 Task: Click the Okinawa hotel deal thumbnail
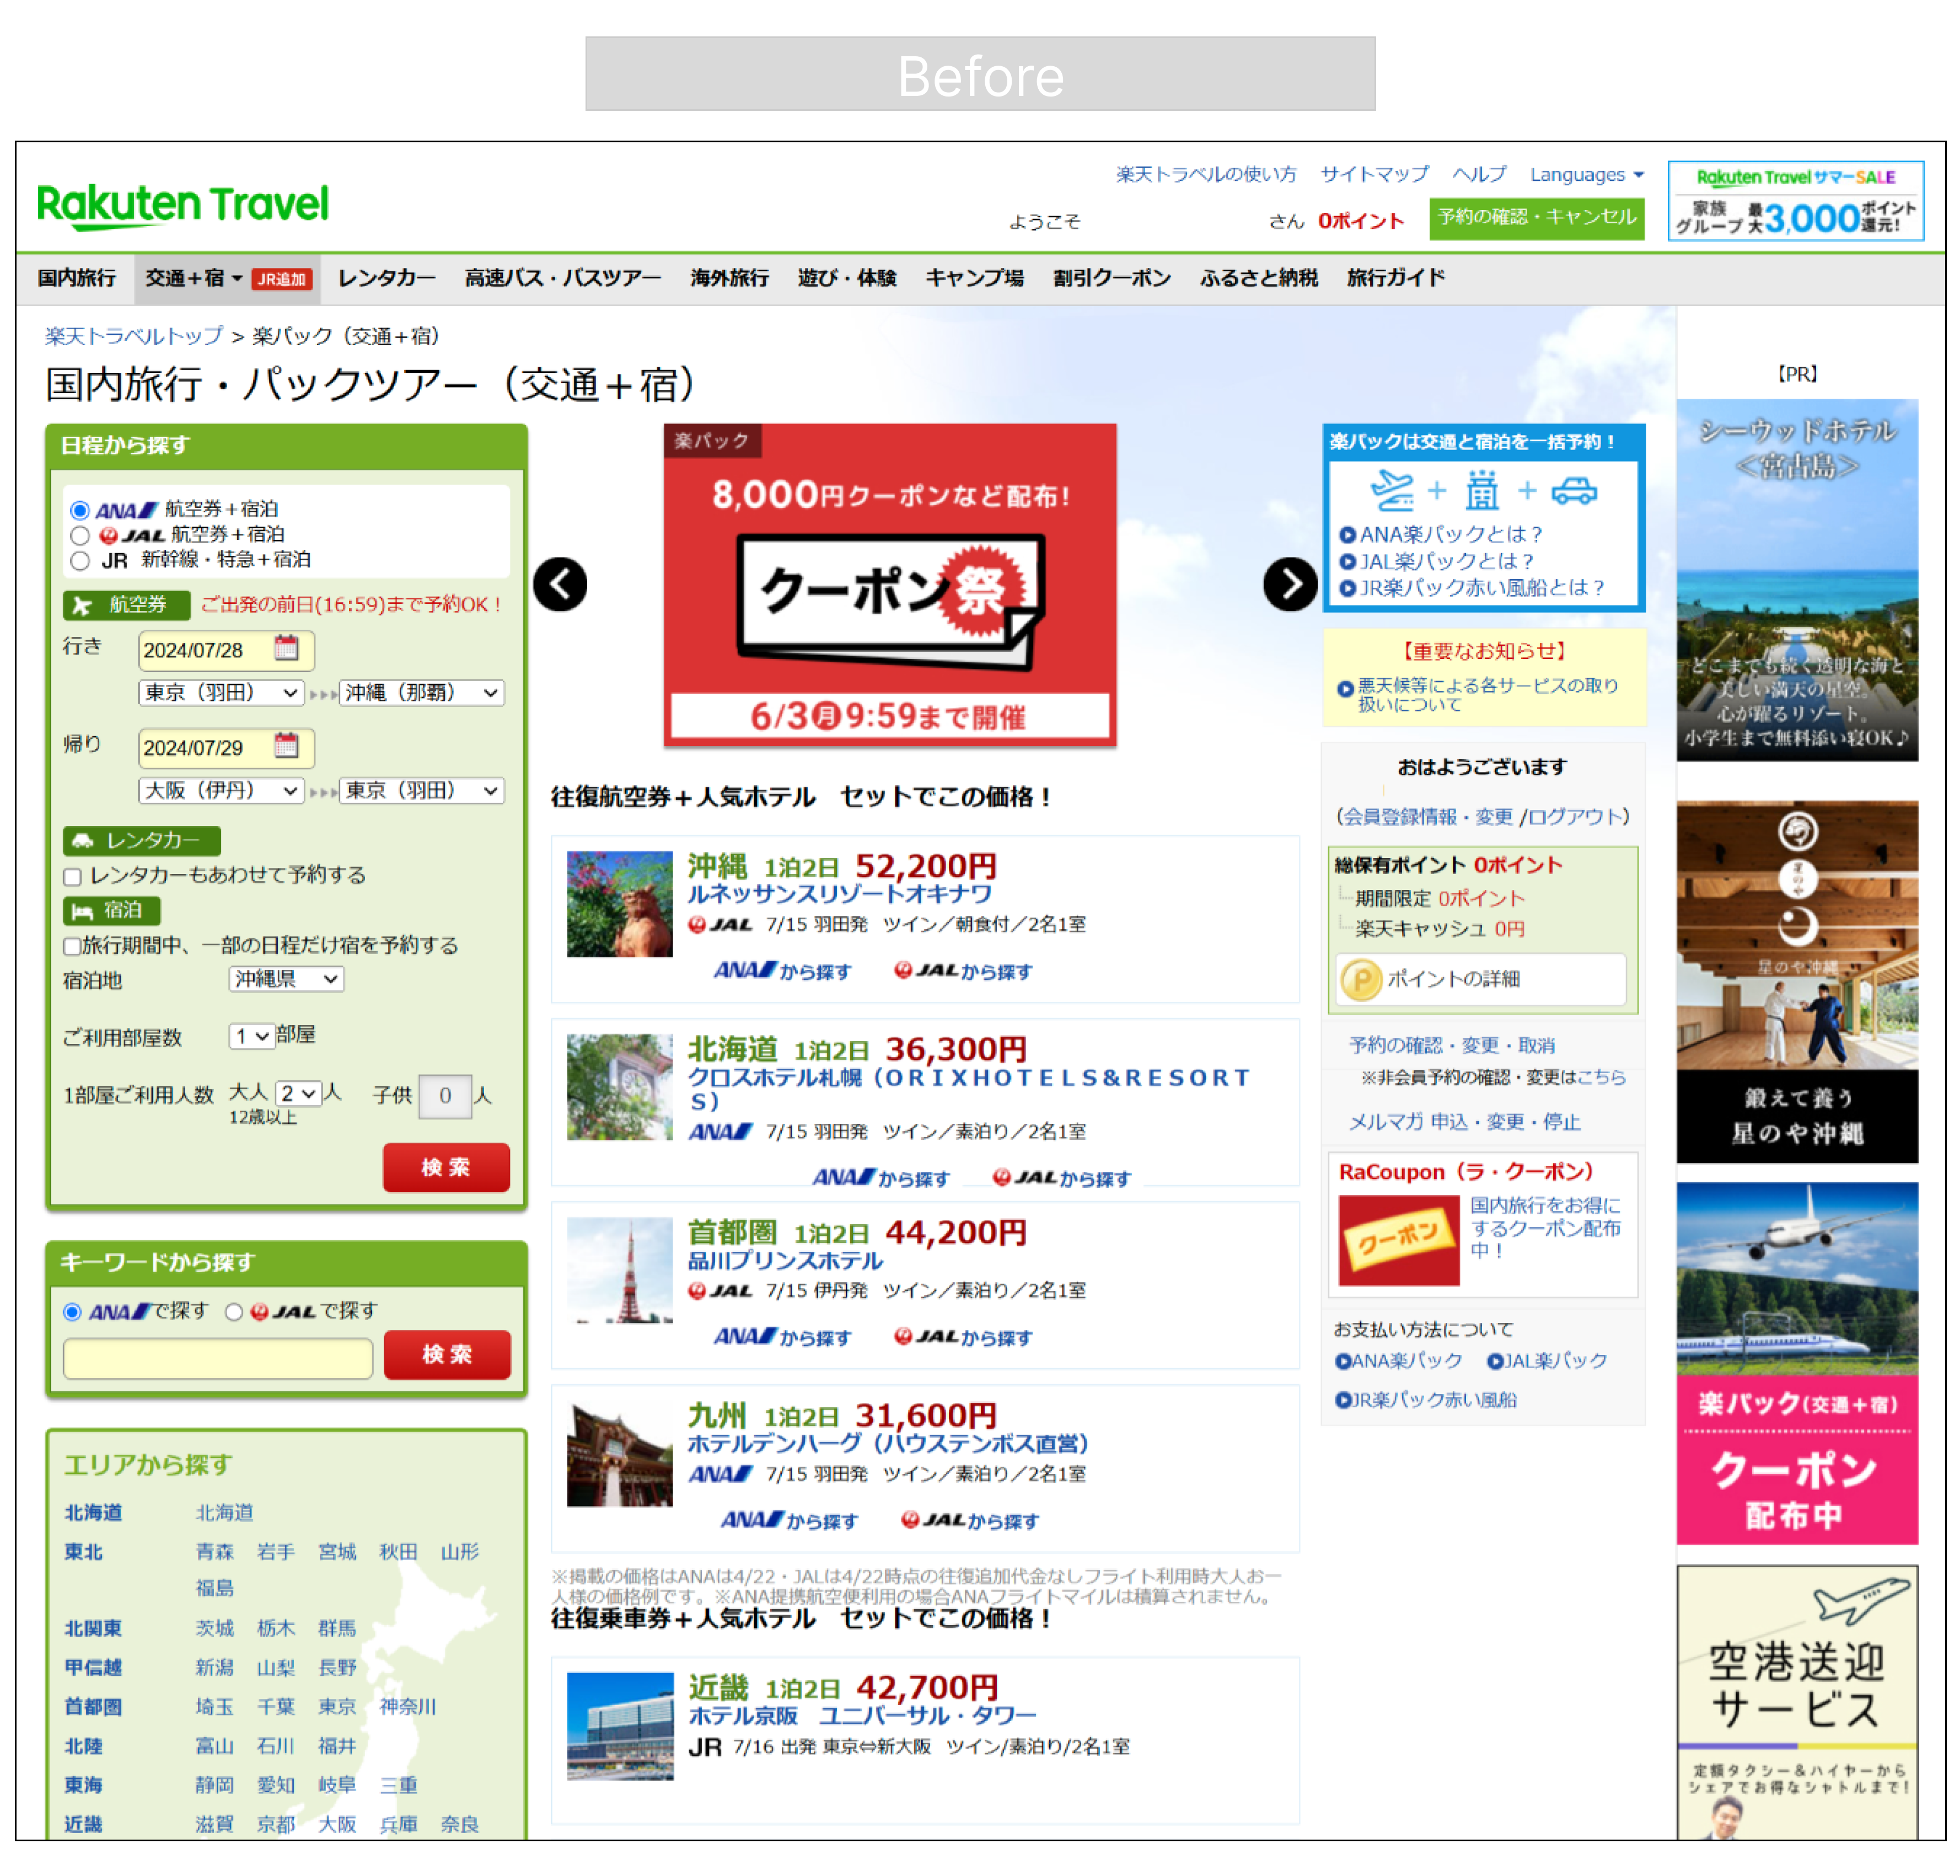coord(619,904)
